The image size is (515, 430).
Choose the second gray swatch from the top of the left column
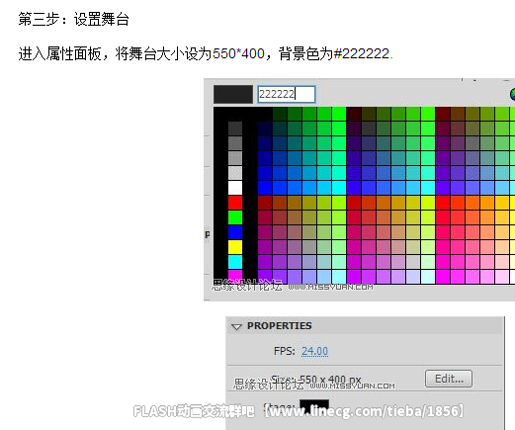coord(235,143)
